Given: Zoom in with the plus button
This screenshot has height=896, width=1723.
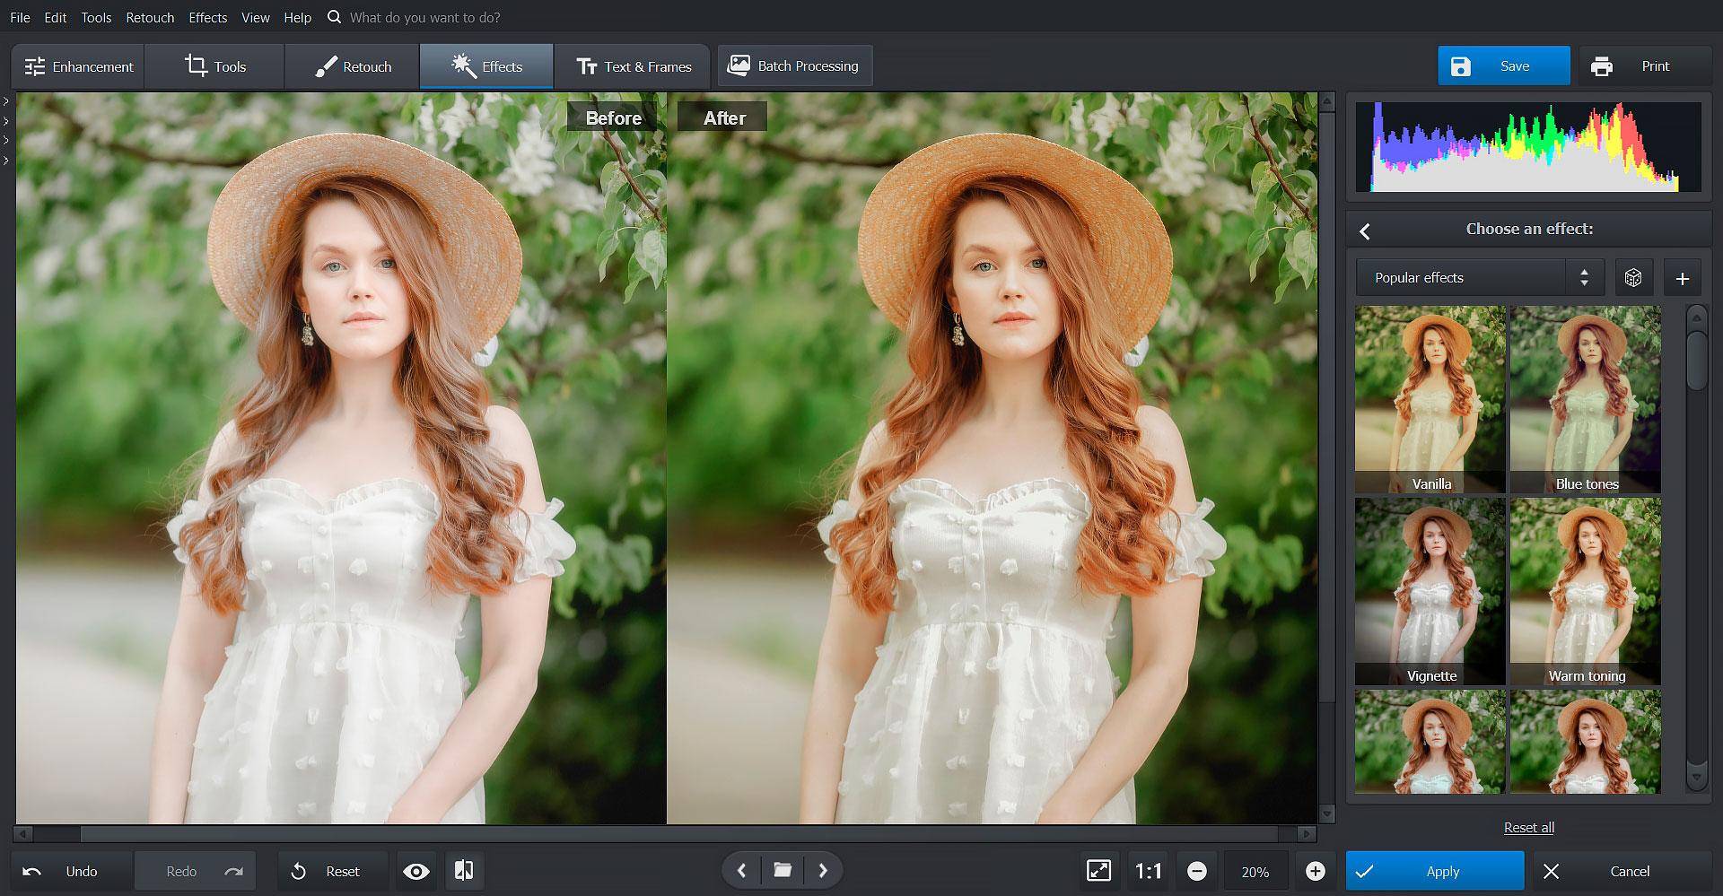Looking at the screenshot, I should pos(1315,871).
